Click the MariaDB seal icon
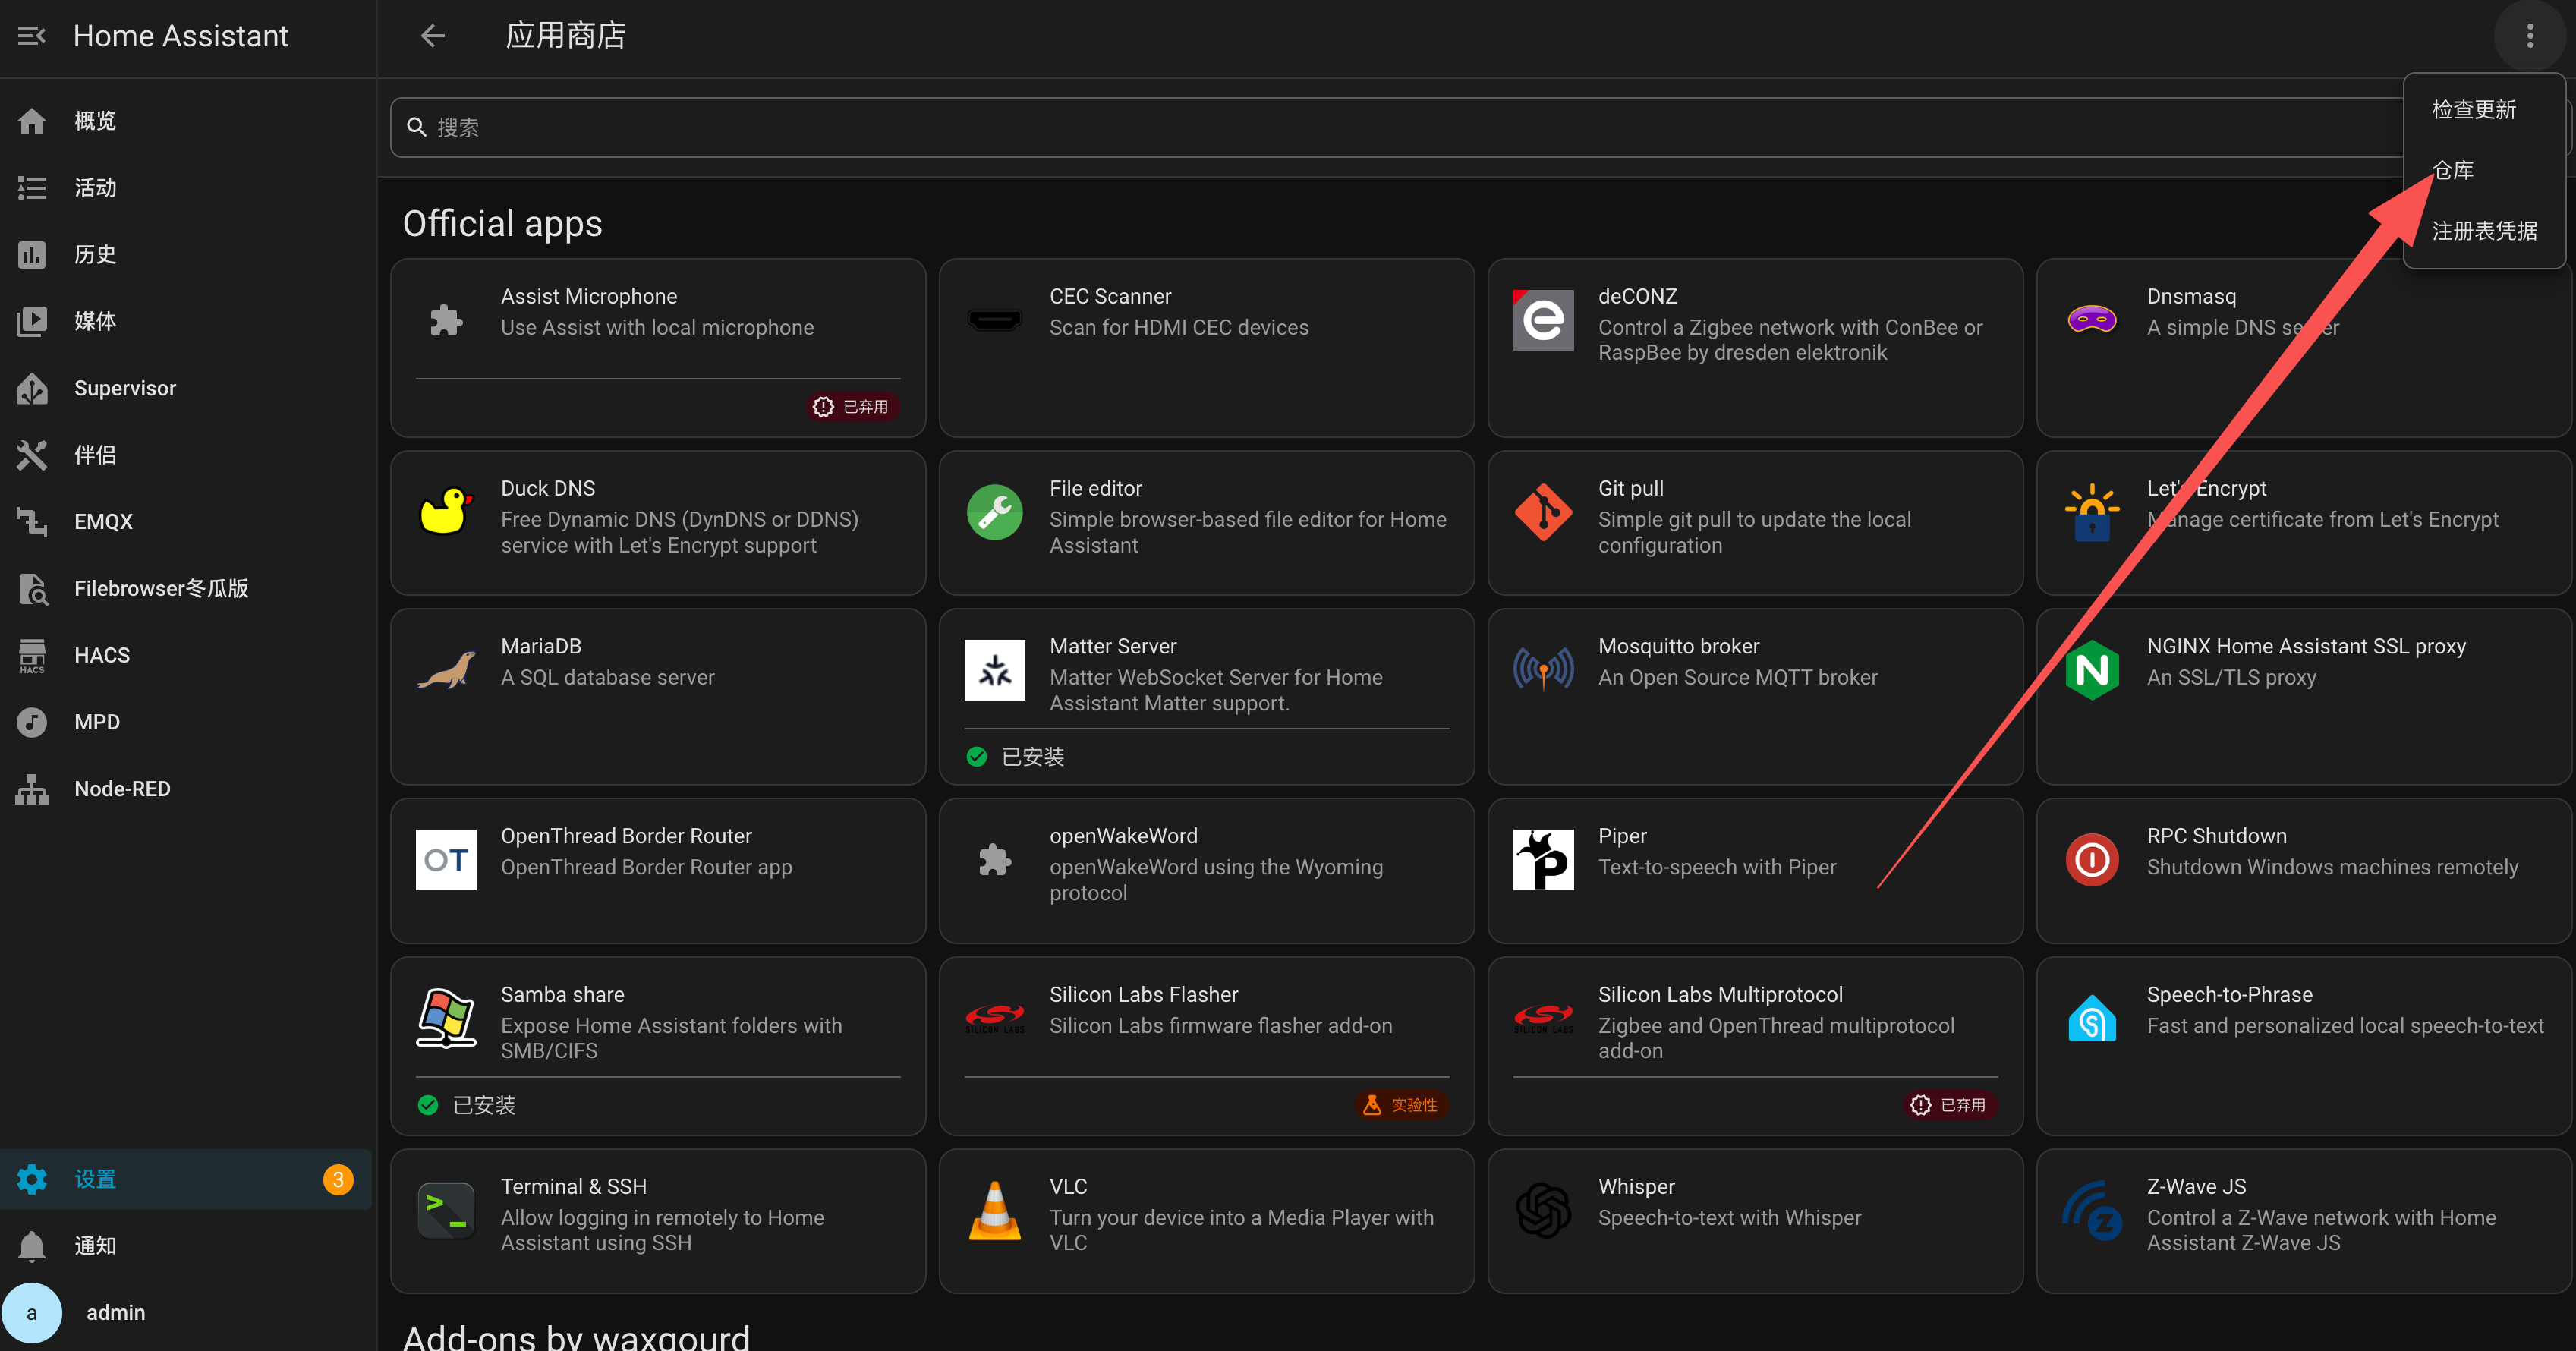Image resolution: width=2576 pixels, height=1351 pixels. 446,669
